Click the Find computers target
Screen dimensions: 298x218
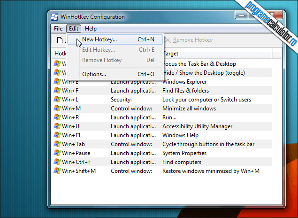(182, 162)
